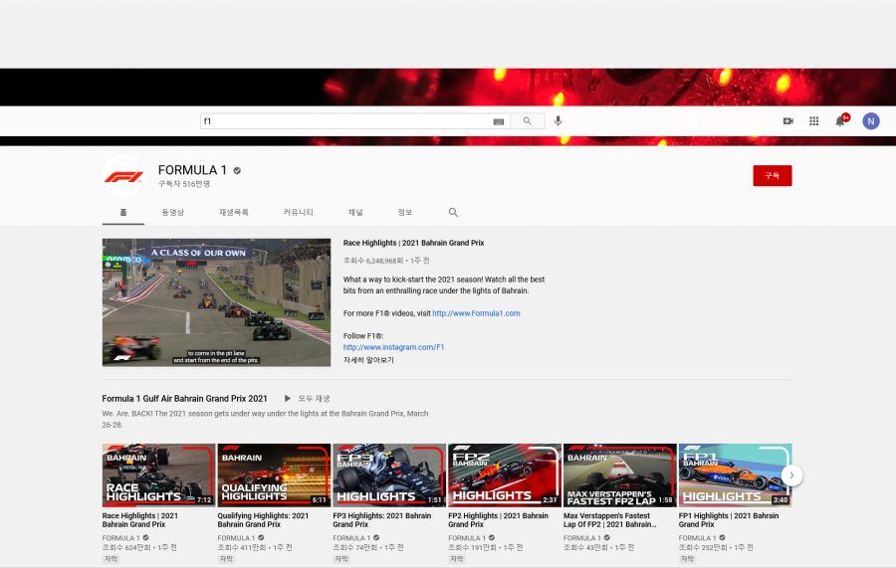Screen dimensions: 896x568
Task: Play the featured Race Highlights video thumbnail
Action: pyautogui.click(x=217, y=302)
